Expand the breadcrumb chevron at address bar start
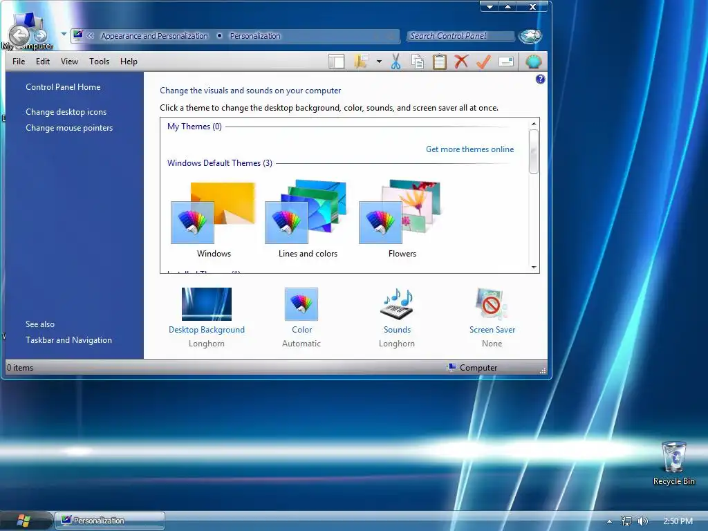This screenshot has width=708, height=531. click(91, 35)
